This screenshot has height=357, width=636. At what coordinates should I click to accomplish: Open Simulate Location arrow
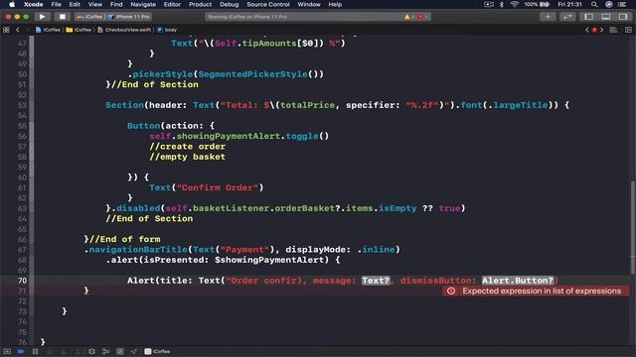pyautogui.click(x=134, y=351)
